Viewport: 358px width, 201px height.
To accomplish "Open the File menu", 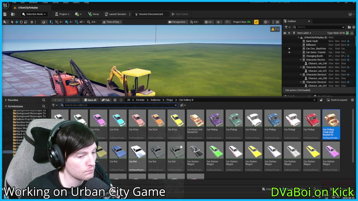I will [x=14, y=2].
